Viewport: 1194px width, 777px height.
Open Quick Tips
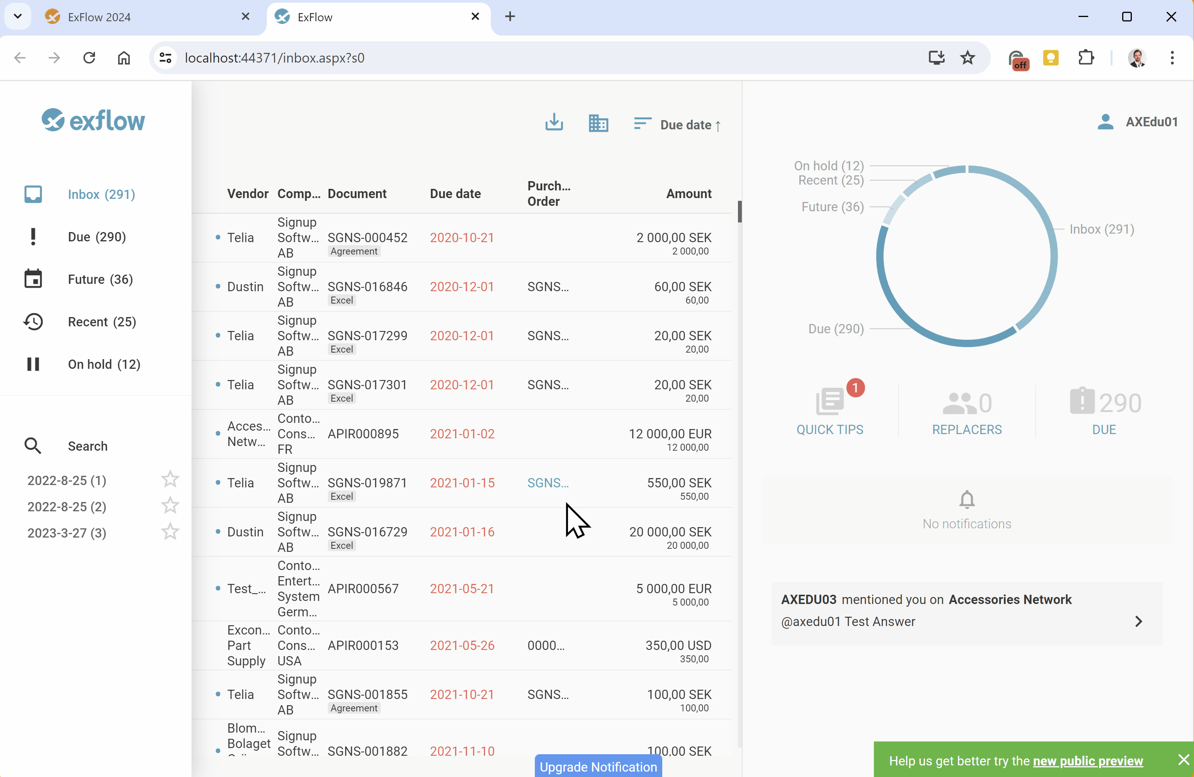[x=830, y=429]
